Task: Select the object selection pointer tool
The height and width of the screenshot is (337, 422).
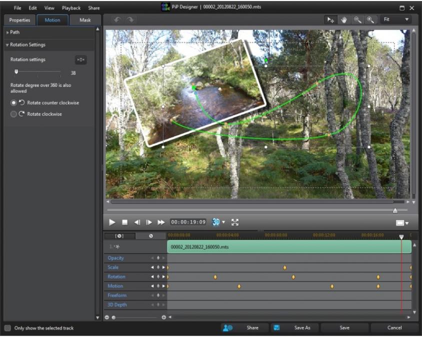Action: [330, 19]
